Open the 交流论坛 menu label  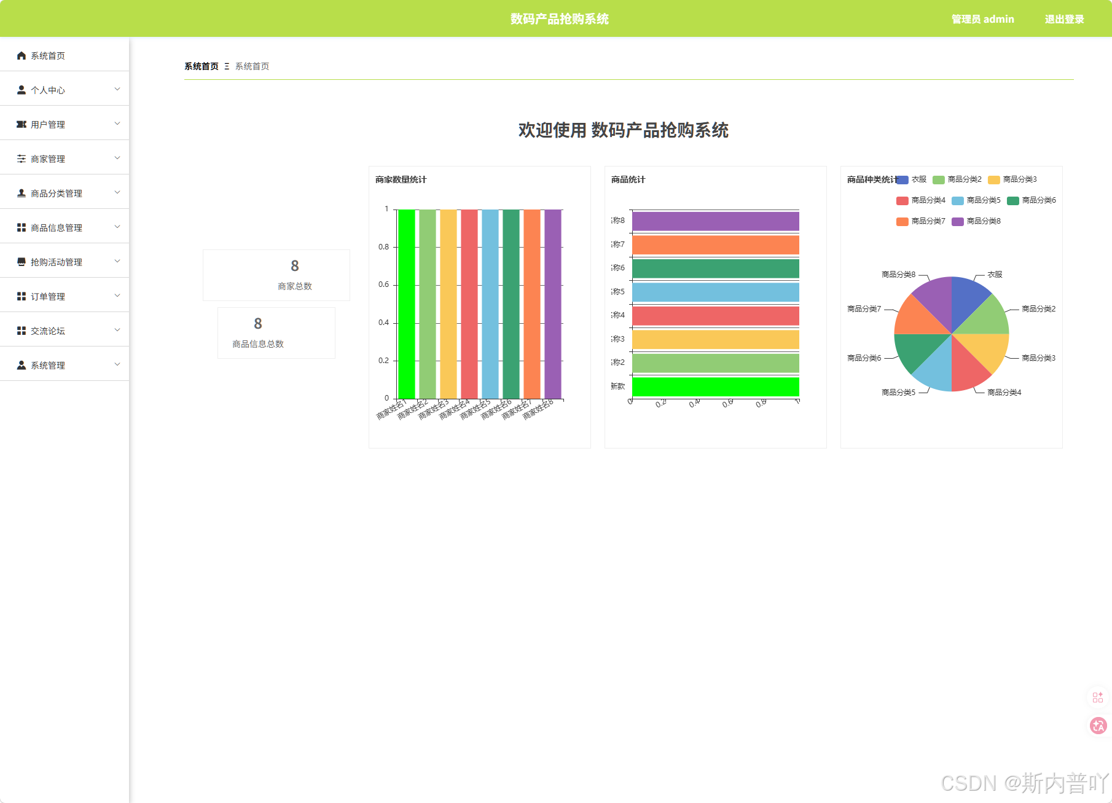pos(48,331)
